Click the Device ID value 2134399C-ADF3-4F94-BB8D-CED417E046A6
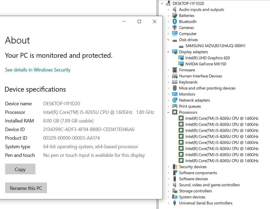The image size is (270, 209). coord(89,129)
